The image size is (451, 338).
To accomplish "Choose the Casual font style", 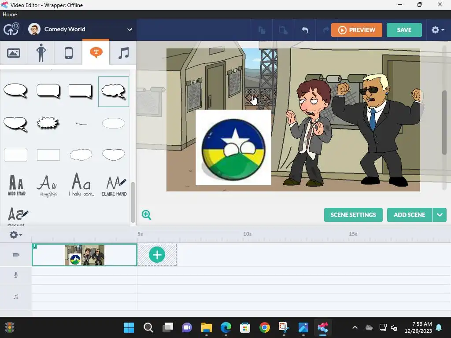I will point(17,216).
